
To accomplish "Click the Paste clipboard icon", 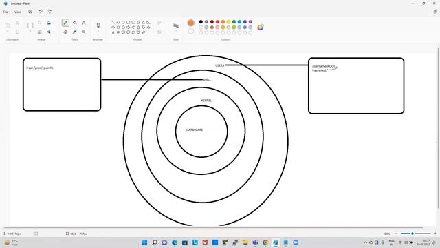I will pos(8,25).
